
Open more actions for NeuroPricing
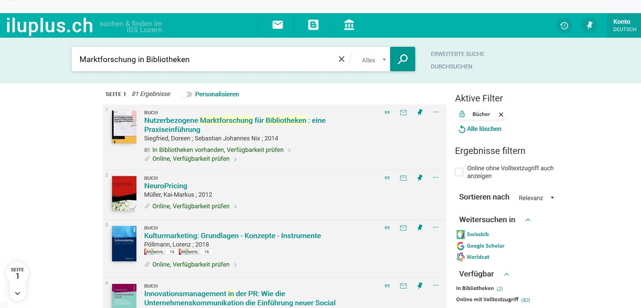[x=435, y=177]
